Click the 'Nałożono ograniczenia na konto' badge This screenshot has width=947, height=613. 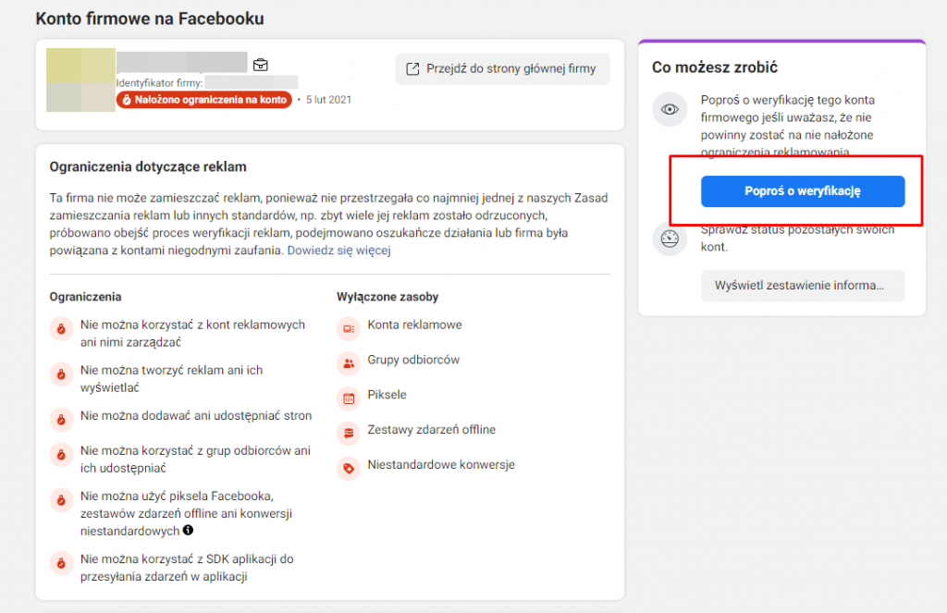tap(204, 100)
